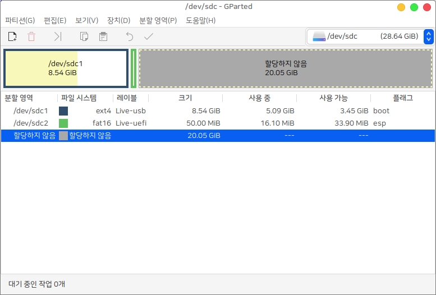The width and height of the screenshot is (436, 295).
Task: Click the 크기 column header
Action: click(x=185, y=98)
